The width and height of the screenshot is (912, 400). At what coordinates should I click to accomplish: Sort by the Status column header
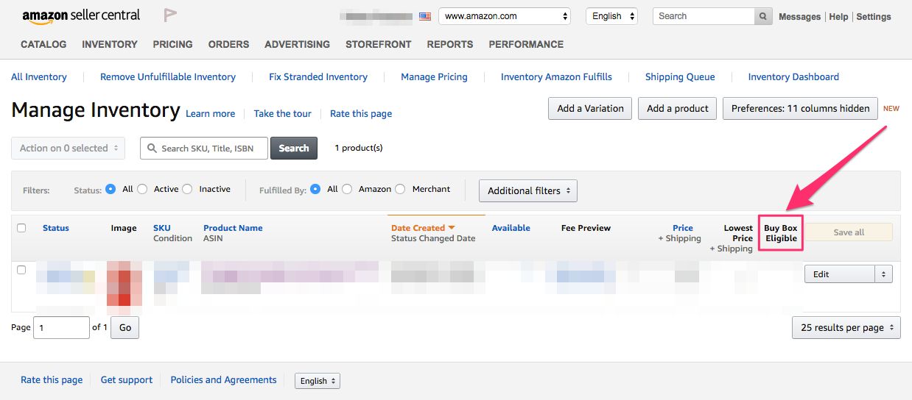coord(56,228)
